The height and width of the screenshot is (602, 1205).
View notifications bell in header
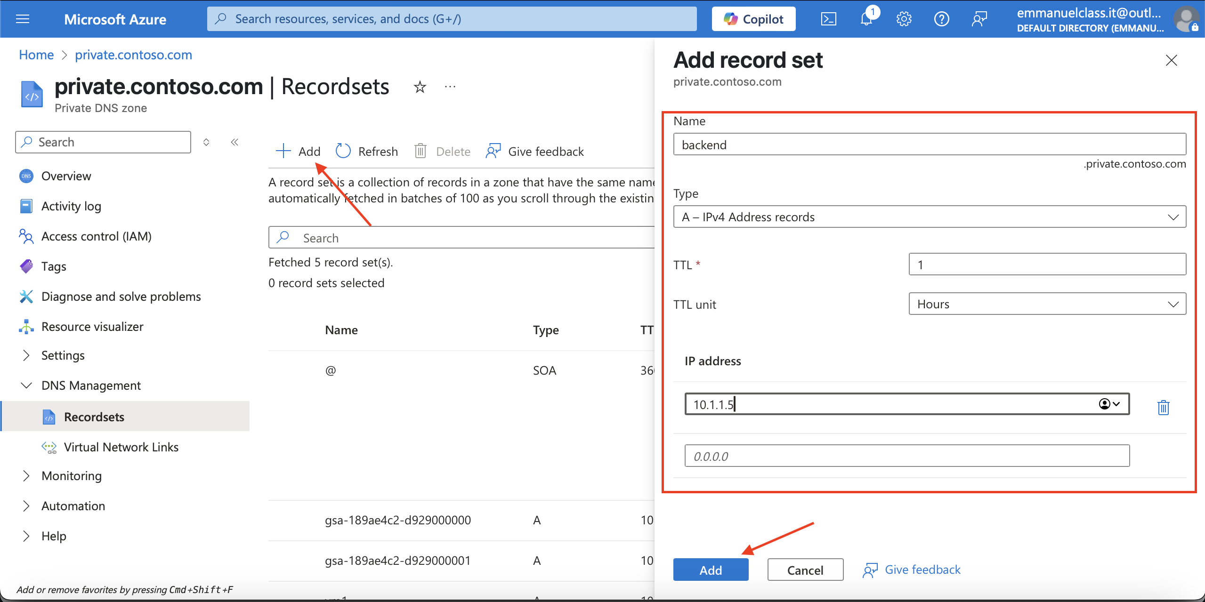pos(866,19)
